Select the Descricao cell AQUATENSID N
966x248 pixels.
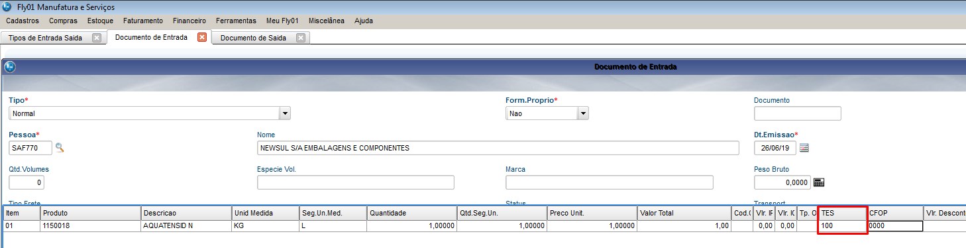(x=186, y=225)
